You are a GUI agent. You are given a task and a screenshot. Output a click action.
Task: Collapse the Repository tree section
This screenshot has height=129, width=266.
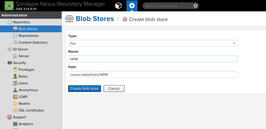4,22
